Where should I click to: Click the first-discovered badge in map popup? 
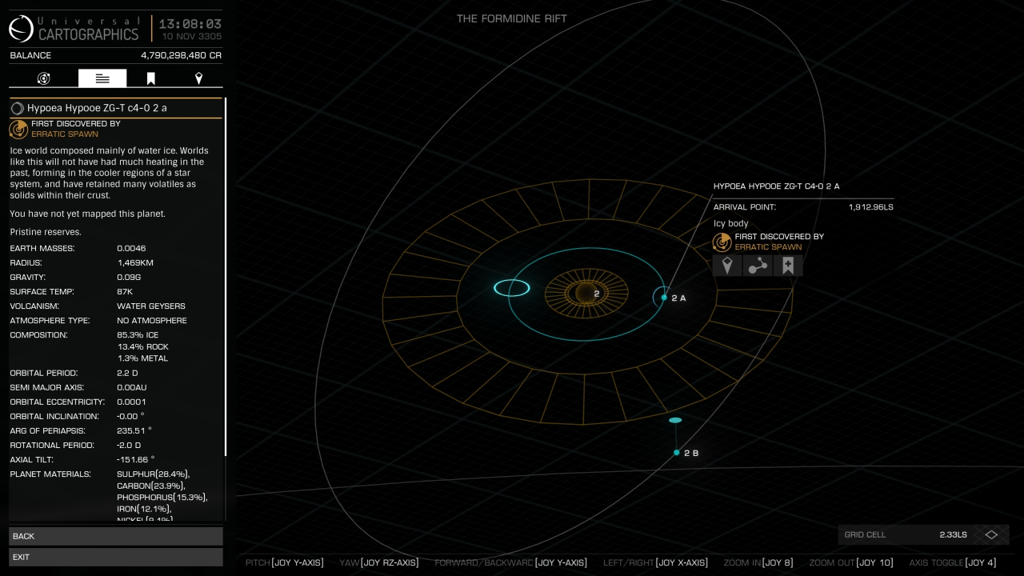click(x=722, y=242)
